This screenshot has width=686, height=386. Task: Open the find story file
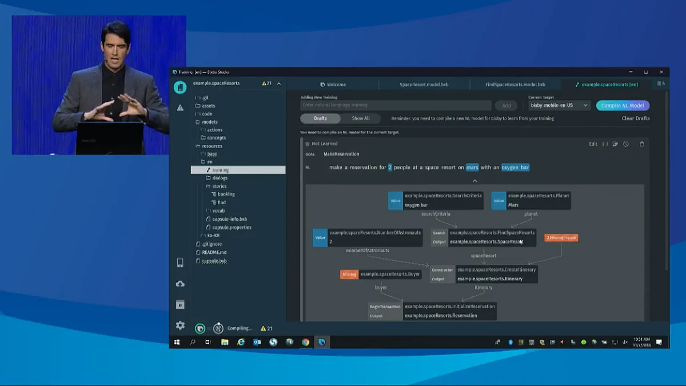[x=219, y=202]
